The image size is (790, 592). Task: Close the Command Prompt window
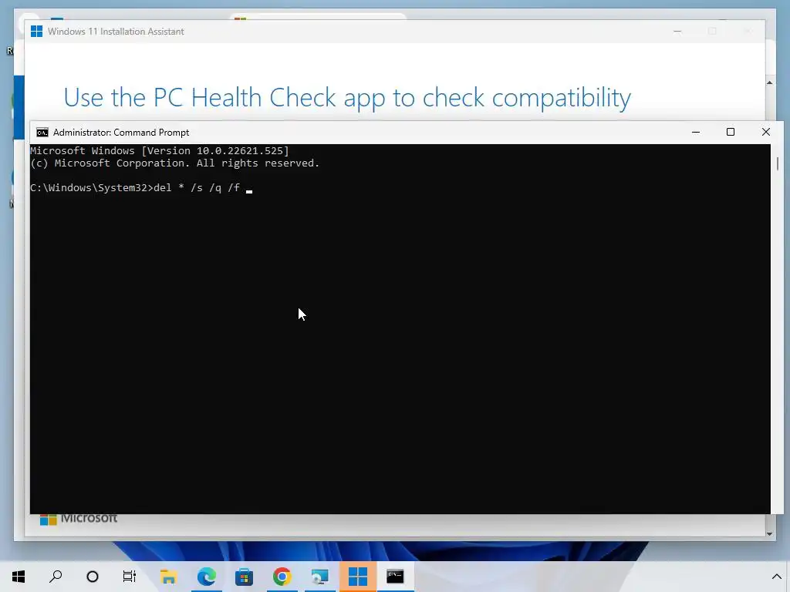(x=766, y=132)
